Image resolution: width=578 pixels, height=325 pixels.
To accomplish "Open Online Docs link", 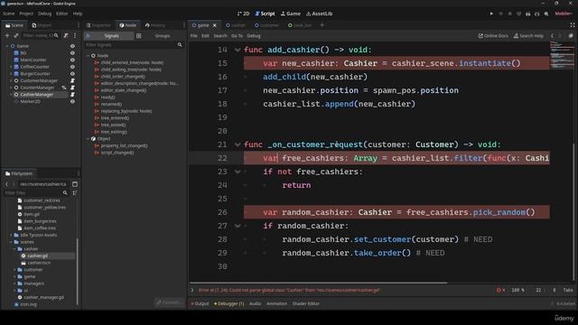I will pos(493,36).
